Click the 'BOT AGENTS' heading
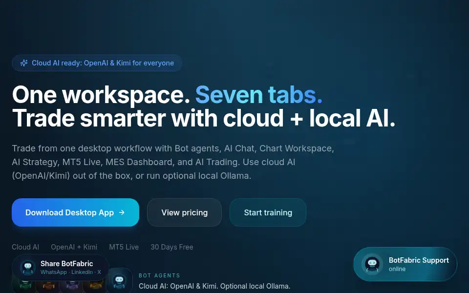This screenshot has height=293, width=469. tap(159, 275)
